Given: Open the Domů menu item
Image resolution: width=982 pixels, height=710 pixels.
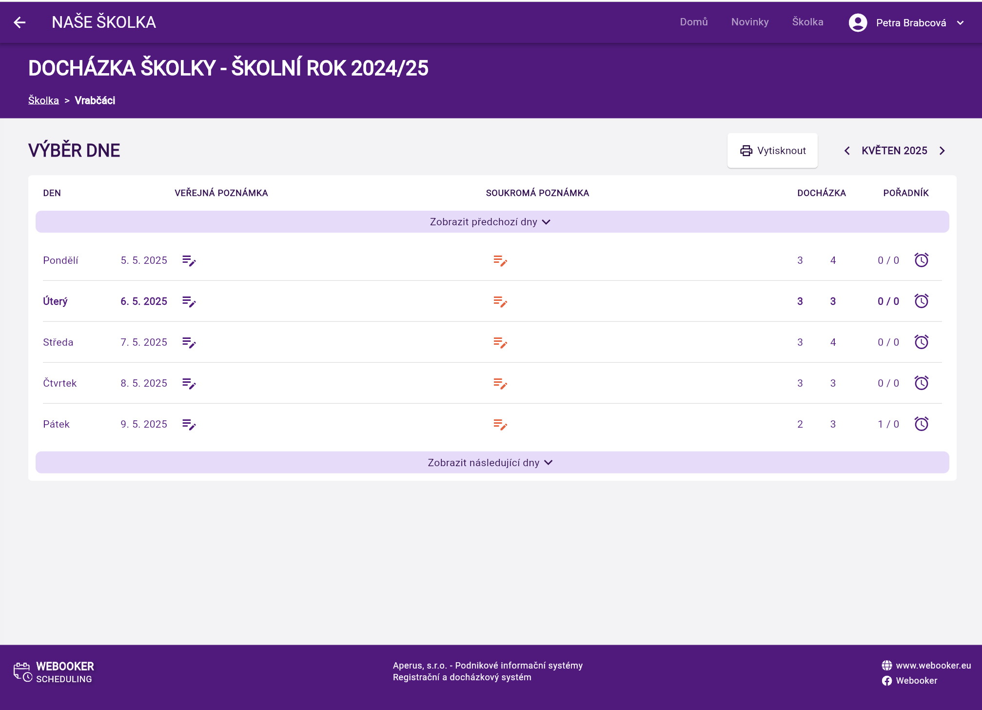Looking at the screenshot, I should [693, 22].
